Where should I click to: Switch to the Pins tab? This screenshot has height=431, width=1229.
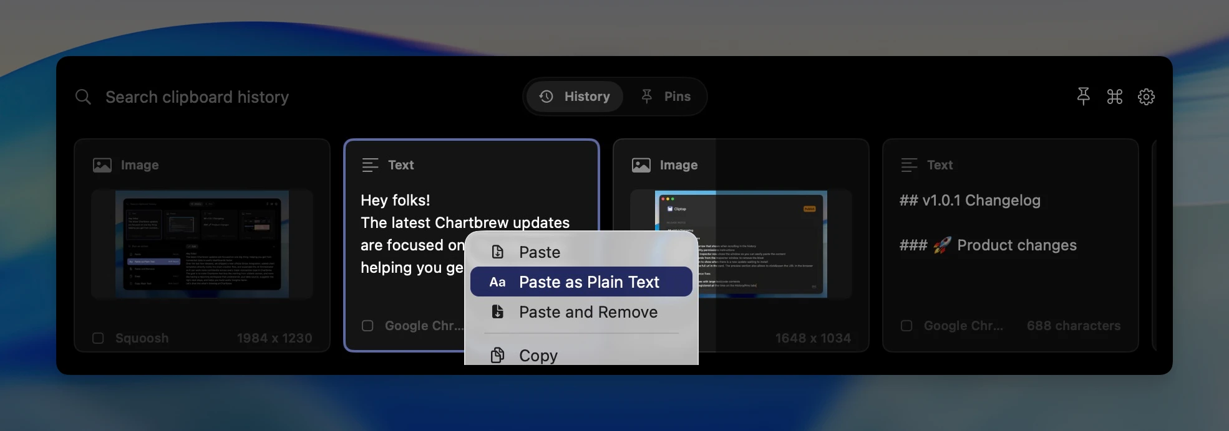point(666,97)
